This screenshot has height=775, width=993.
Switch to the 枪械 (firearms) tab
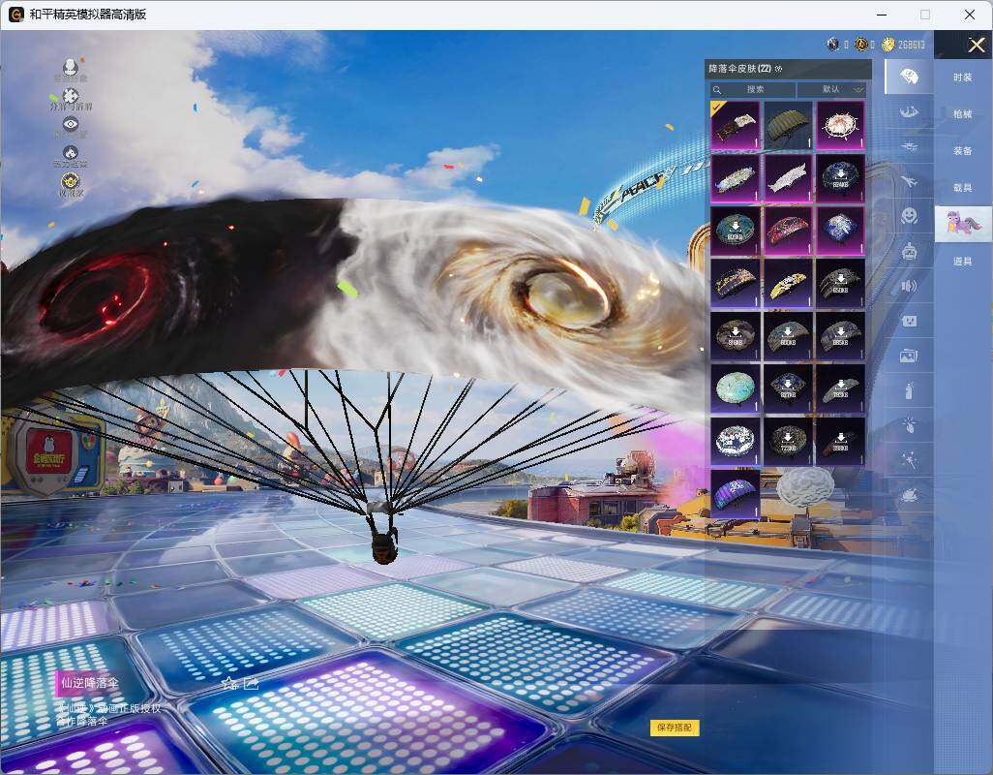tap(963, 114)
